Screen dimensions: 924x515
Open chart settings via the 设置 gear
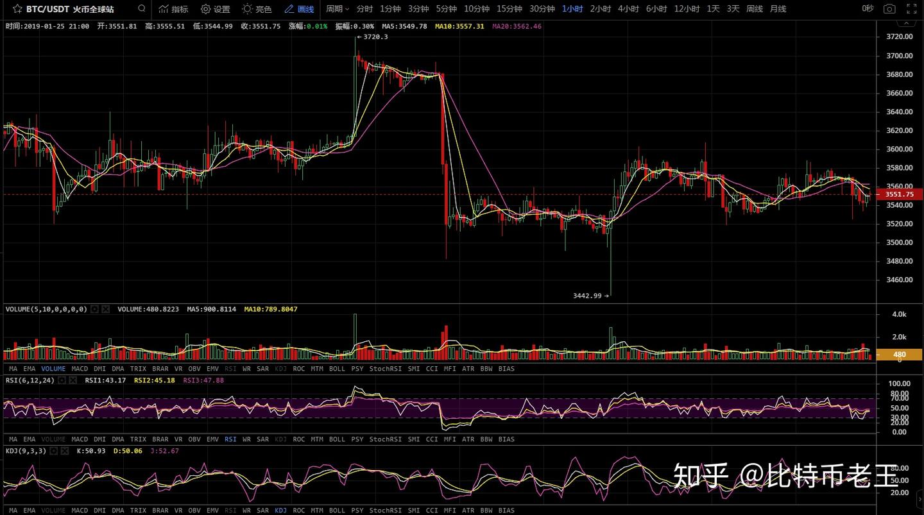(x=214, y=9)
